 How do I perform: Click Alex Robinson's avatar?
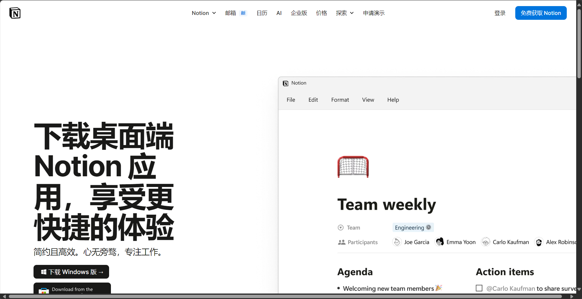tap(539, 242)
